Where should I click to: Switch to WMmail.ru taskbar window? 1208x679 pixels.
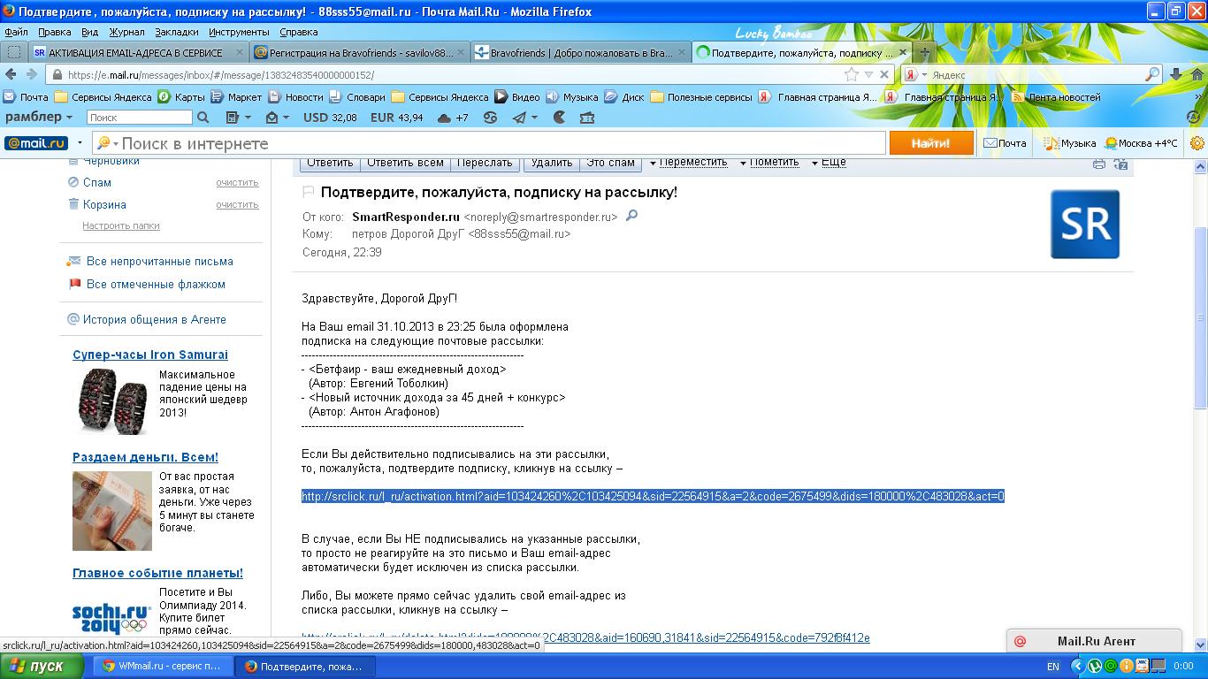(164, 667)
